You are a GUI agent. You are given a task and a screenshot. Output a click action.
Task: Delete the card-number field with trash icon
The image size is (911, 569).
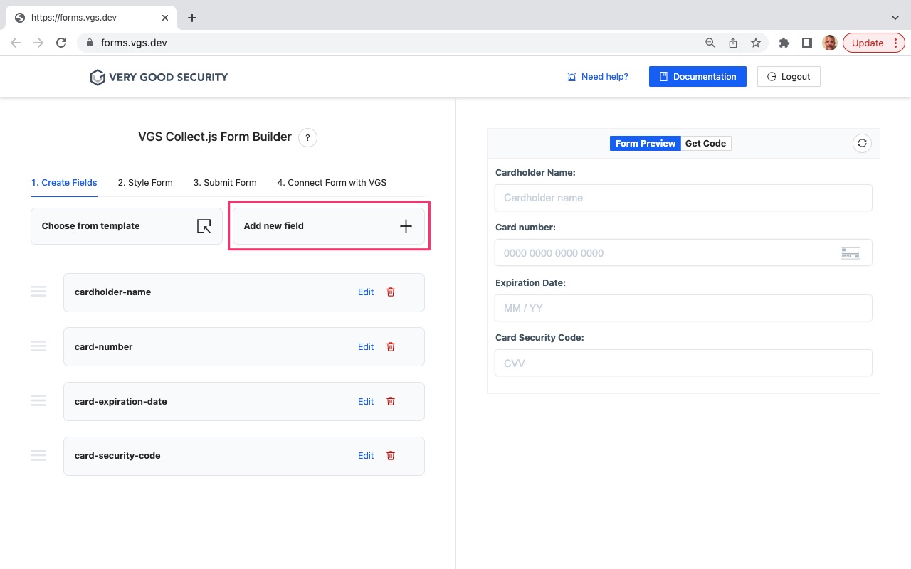[391, 346]
